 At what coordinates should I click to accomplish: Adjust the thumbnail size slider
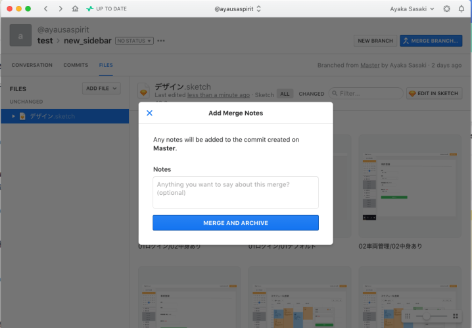coord(426,316)
